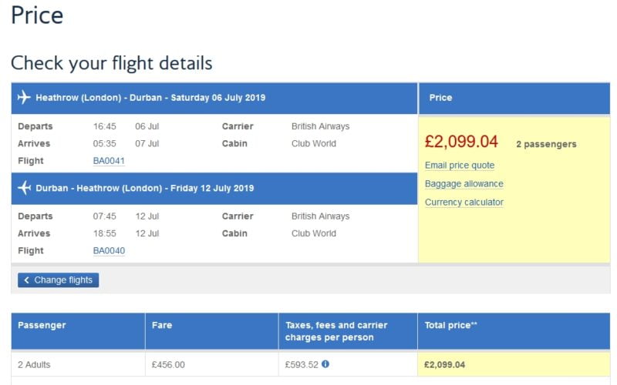Screen dimensions: 617x385
Task: Click the Change flights button
Action: (x=59, y=280)
